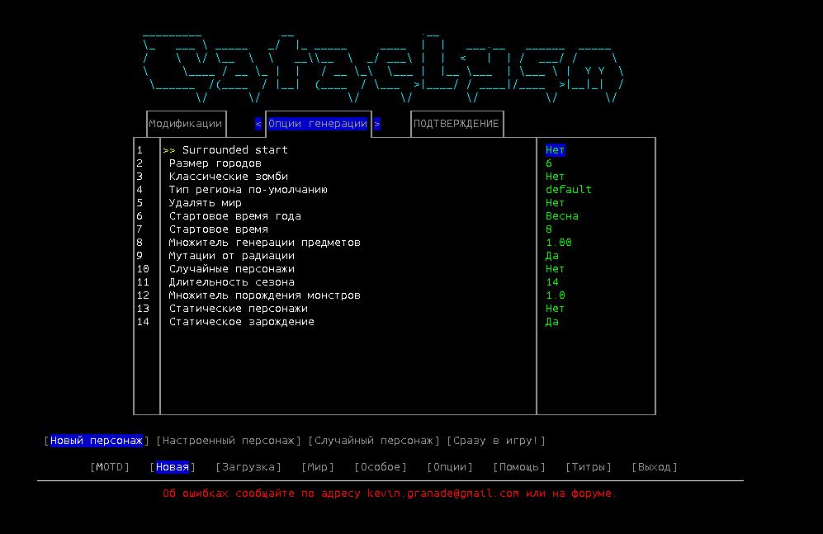Viewport: 823px width, 534px height.
Task: Open the MOTD menu item
Action: (110, 467)
